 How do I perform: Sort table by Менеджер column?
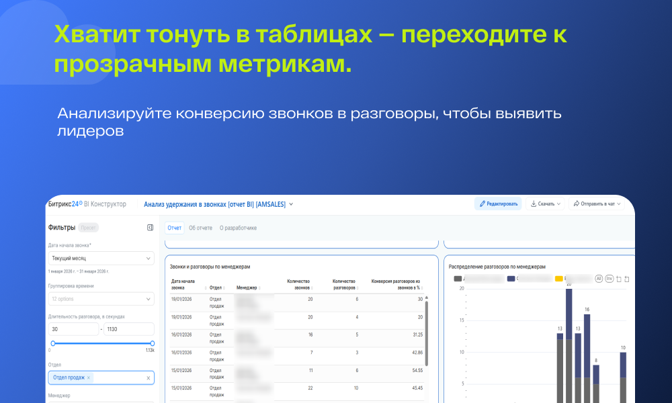249,287
